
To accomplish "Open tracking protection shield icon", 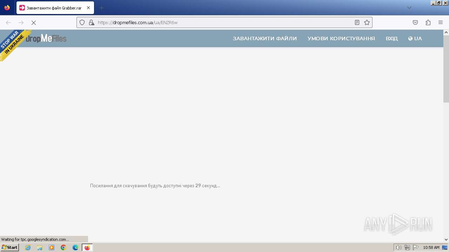I will pyautogui.click(x=82, y=22).
